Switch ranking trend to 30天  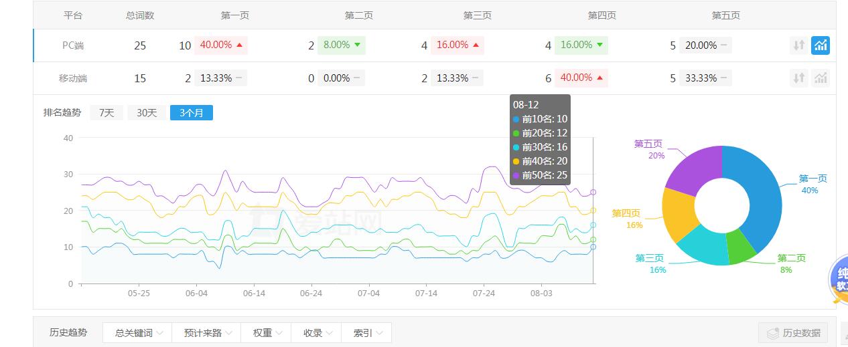pos(147,113)
